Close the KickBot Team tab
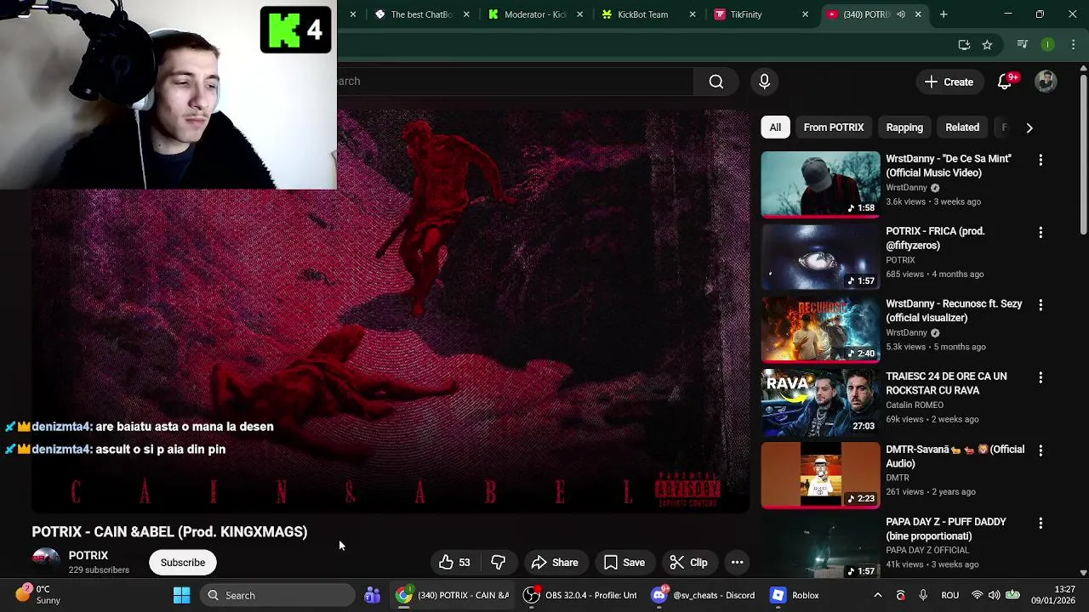Image resolution: width=1089 pixels, height=612 pixels. click(x=693, y=14)
